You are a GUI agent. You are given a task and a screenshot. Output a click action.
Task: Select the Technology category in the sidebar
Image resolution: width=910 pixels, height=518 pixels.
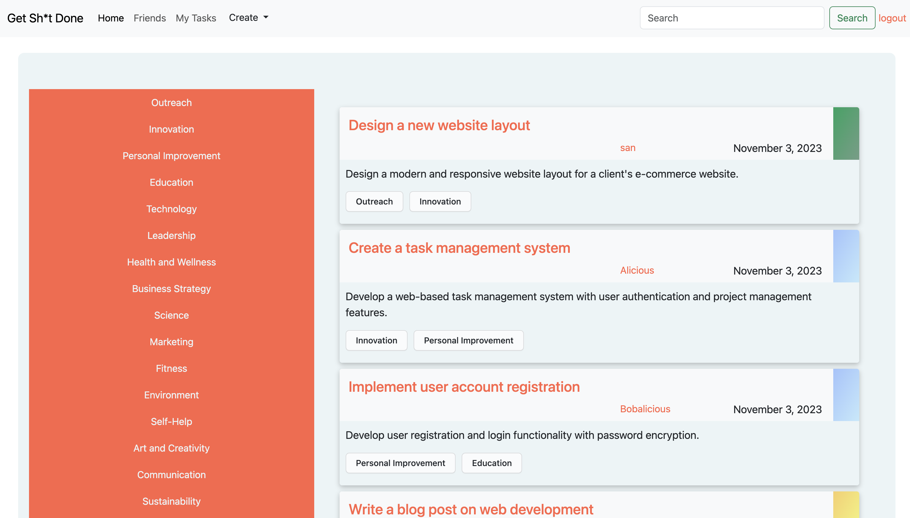[171, 209]
